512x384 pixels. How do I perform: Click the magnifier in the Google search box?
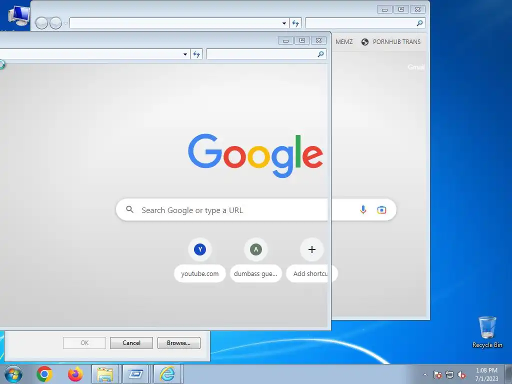click(129, 209)
